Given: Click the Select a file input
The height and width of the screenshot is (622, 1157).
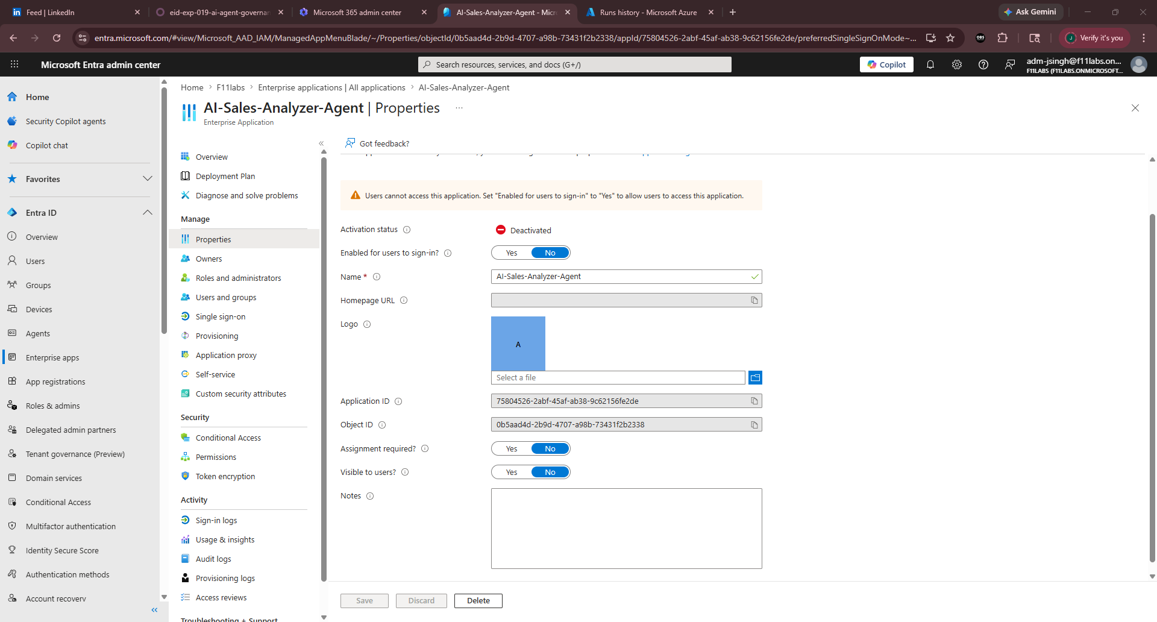Looking at the screenshot, I should click(618, 377).
